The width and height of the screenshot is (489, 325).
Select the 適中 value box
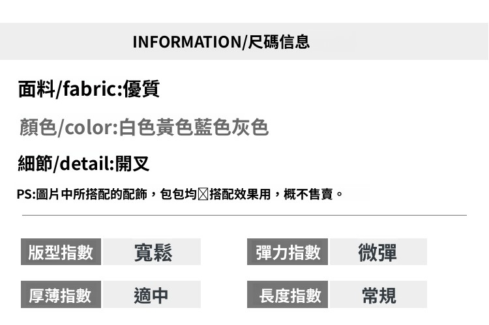click(152, 295)
